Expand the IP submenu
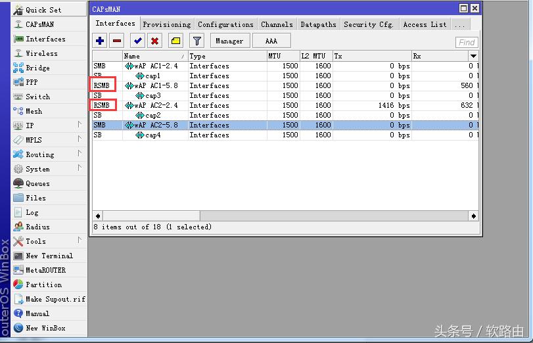 click(80, 125)
